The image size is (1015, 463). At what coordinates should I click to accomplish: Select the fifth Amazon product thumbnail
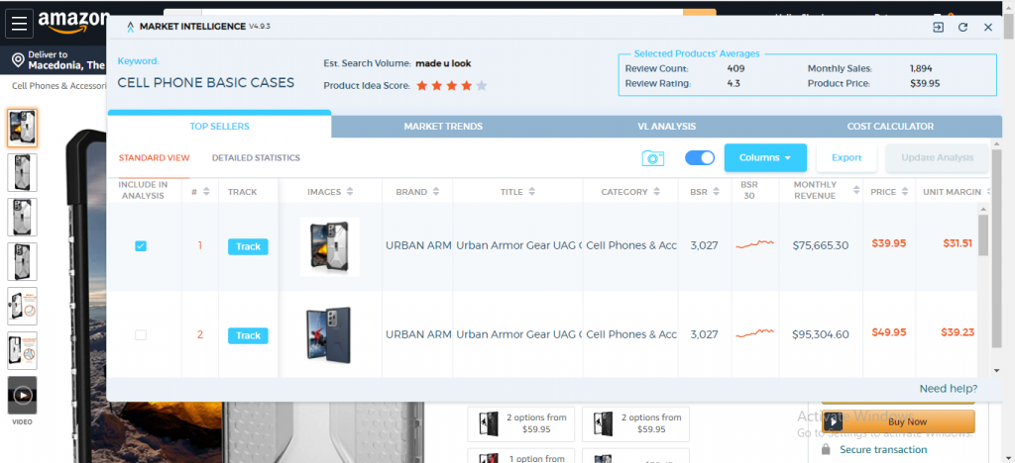[x=22, y=306]
